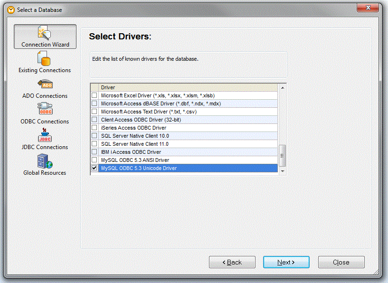The width and height of the screenshot is (388, 283).
Task: Select the Existing Connections icon
Action: [x=44, y=58]
